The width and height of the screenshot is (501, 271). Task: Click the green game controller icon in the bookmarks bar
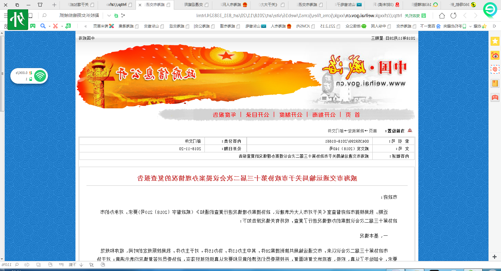33,26
